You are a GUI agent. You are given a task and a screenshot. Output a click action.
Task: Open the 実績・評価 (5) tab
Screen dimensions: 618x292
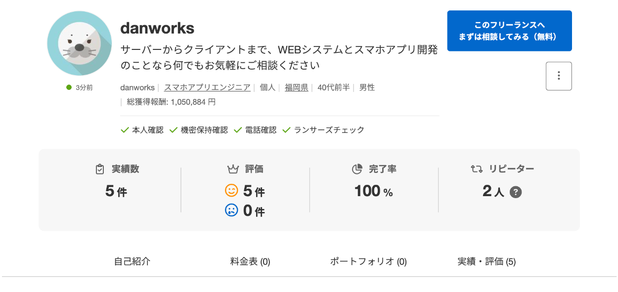pos(486,261)
